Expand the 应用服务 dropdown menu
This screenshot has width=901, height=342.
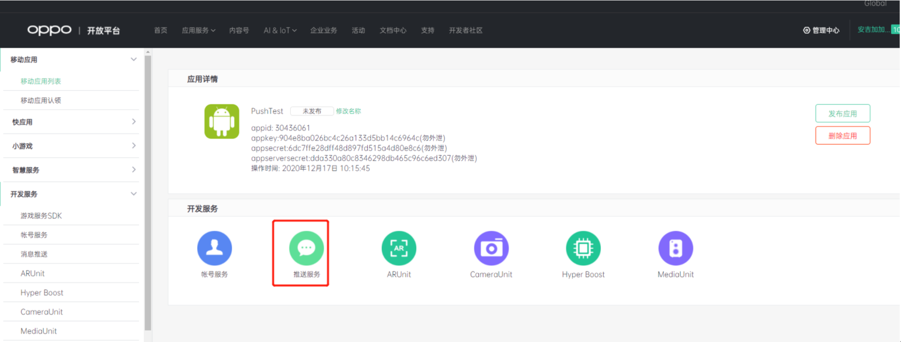199,30
